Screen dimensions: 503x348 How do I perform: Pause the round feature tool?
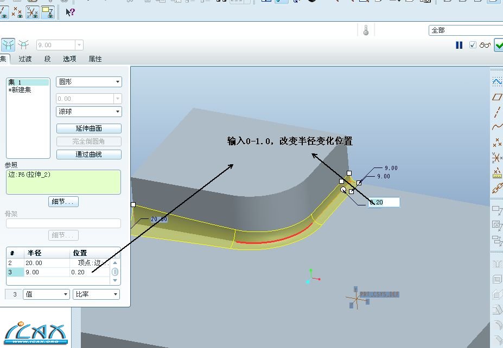point(459,45)
